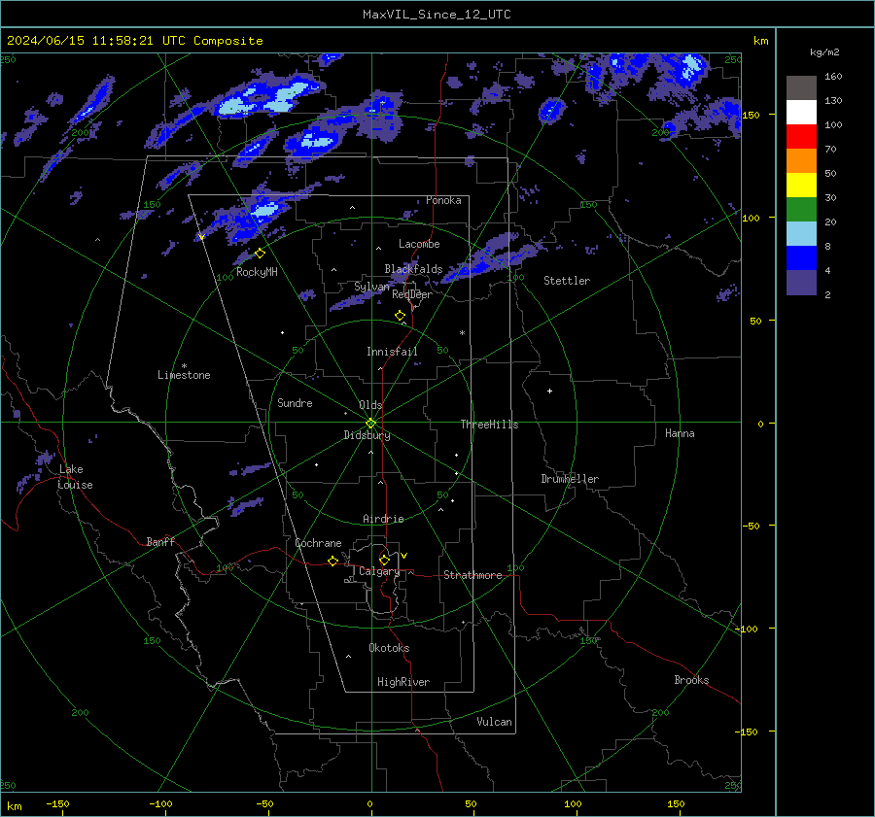The width and height of the screenshot is (875, 817).
Task: Click the Vulcan town label
Action: pyautogui.click(x=495, y=722)
